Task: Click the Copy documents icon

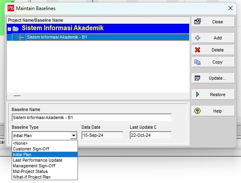Action: pos(197,62)
